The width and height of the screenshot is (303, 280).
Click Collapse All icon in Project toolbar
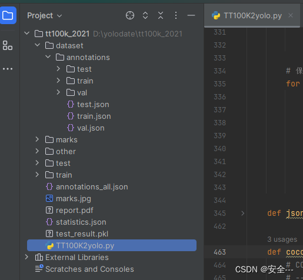[x=161, y=15]
